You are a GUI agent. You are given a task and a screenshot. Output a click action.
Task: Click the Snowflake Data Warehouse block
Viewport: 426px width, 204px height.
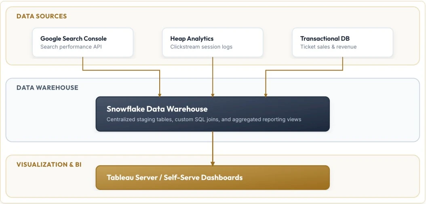[x=213, y=114]
